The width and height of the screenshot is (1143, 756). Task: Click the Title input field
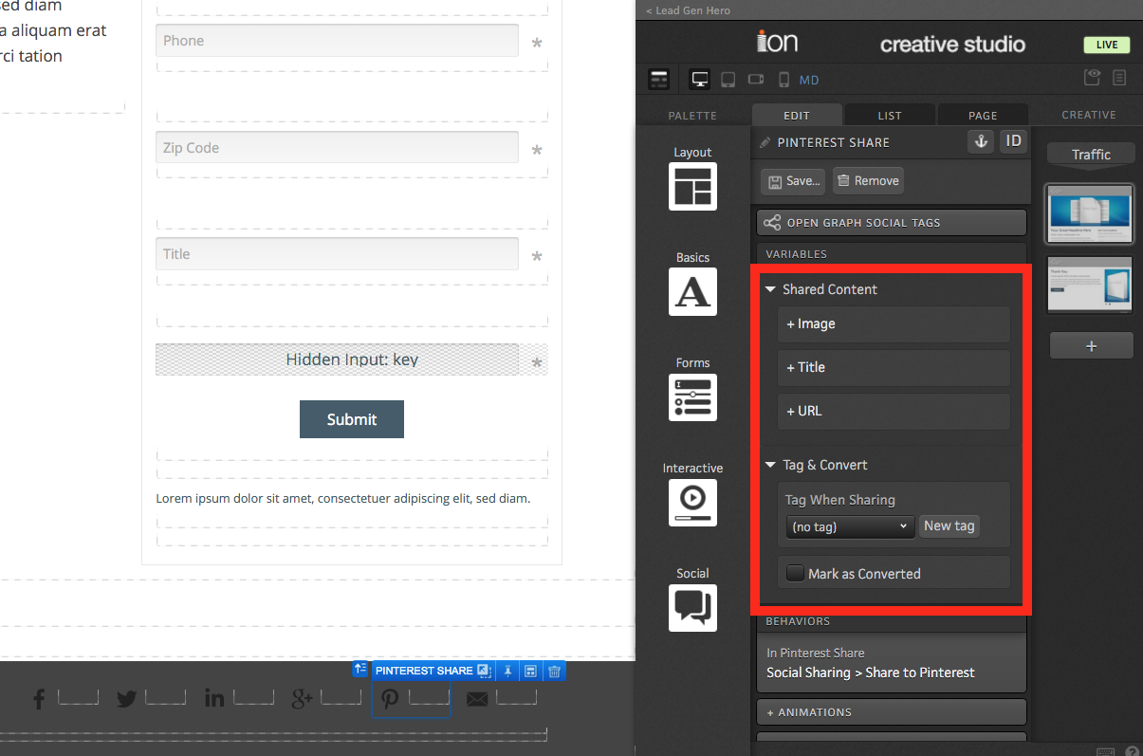tap(337, 254)
